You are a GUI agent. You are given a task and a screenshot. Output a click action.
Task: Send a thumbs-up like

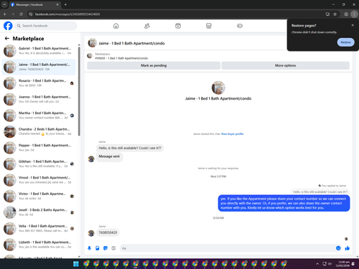(348, 248)
